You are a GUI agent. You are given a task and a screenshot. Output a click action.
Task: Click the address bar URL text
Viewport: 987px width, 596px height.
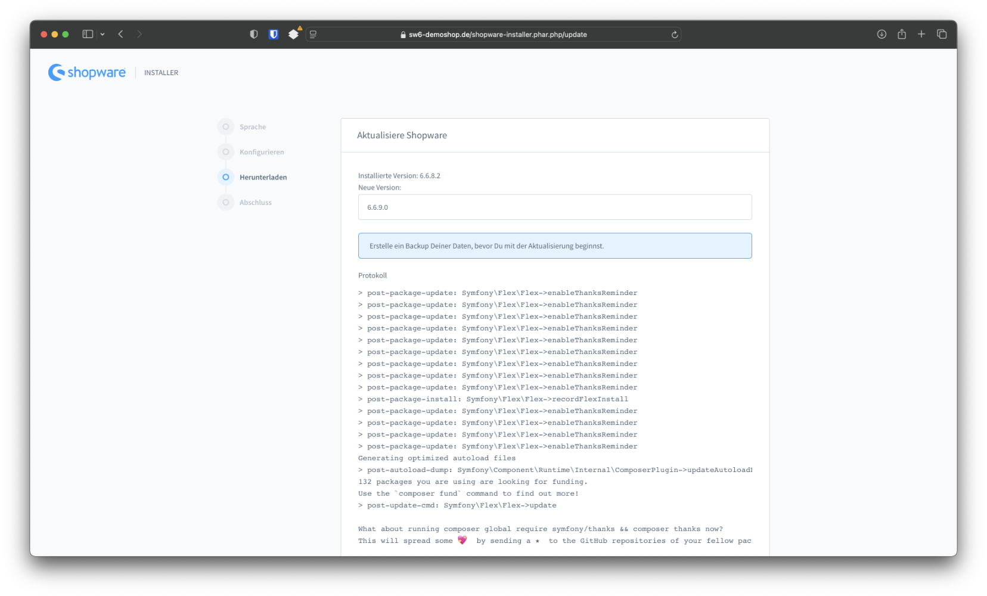tap(498, 35)
